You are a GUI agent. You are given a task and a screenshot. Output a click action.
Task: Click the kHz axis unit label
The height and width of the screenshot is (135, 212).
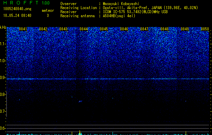click(3, 27)
